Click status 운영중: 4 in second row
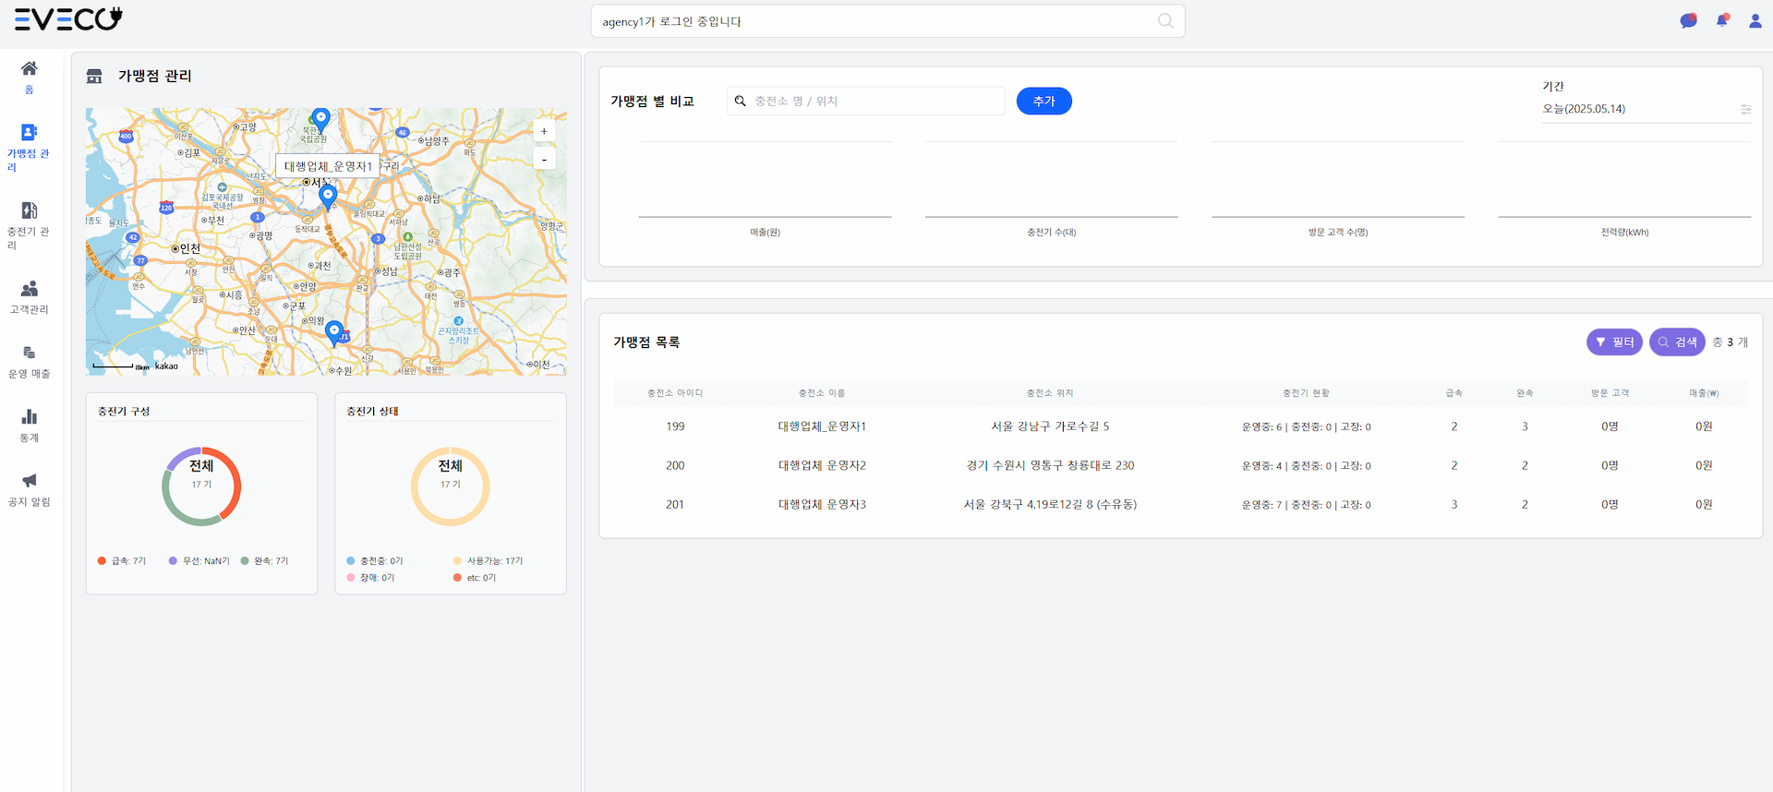The width and height of the screenshot is (1773, 792). [1261, 465]
